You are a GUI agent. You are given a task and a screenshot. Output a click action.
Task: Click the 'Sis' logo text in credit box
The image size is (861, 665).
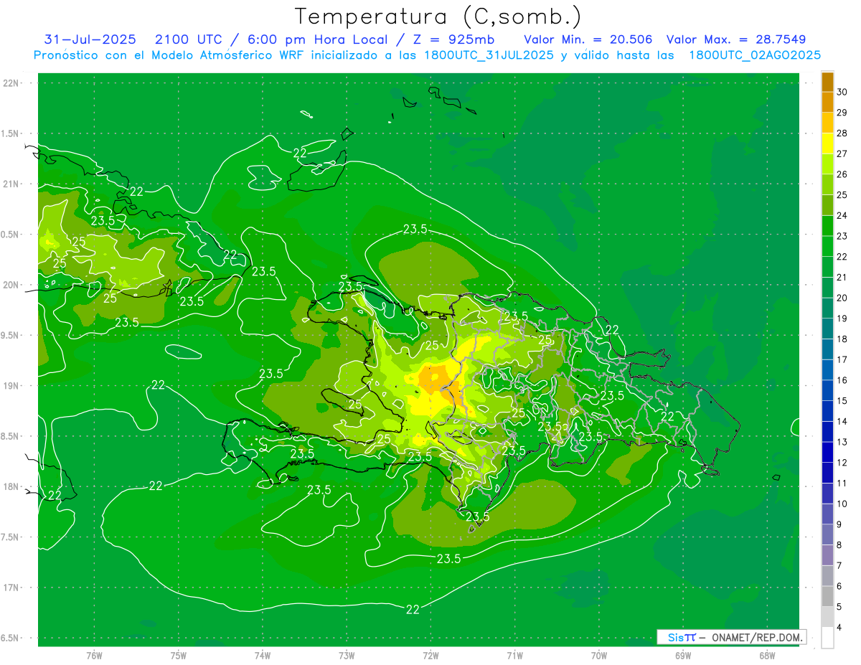[x=676, y=637]
